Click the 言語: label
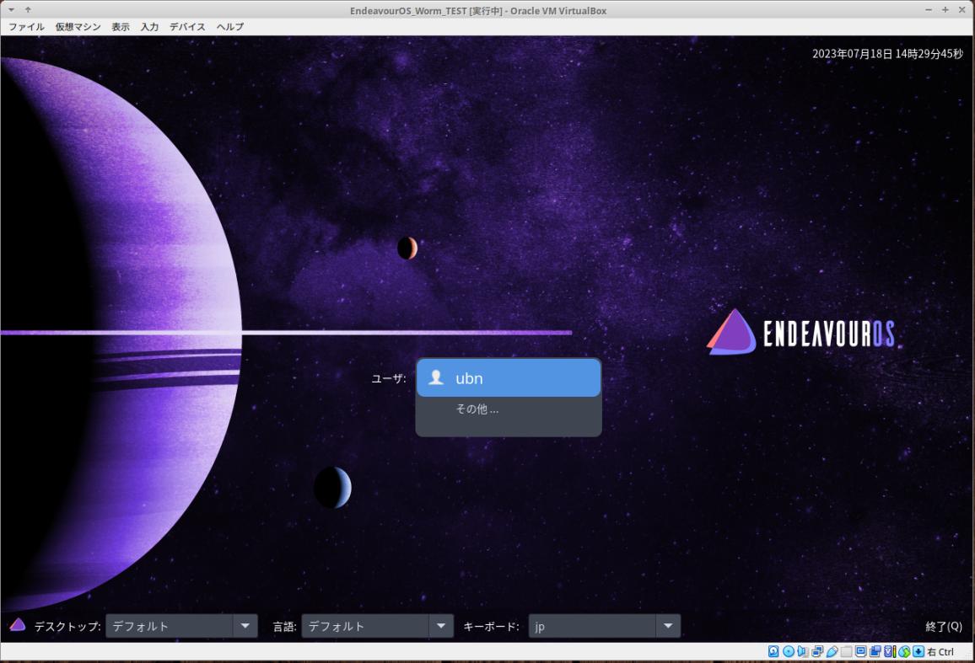This screenshot has height=663, width=975. (x=284, y=626)
